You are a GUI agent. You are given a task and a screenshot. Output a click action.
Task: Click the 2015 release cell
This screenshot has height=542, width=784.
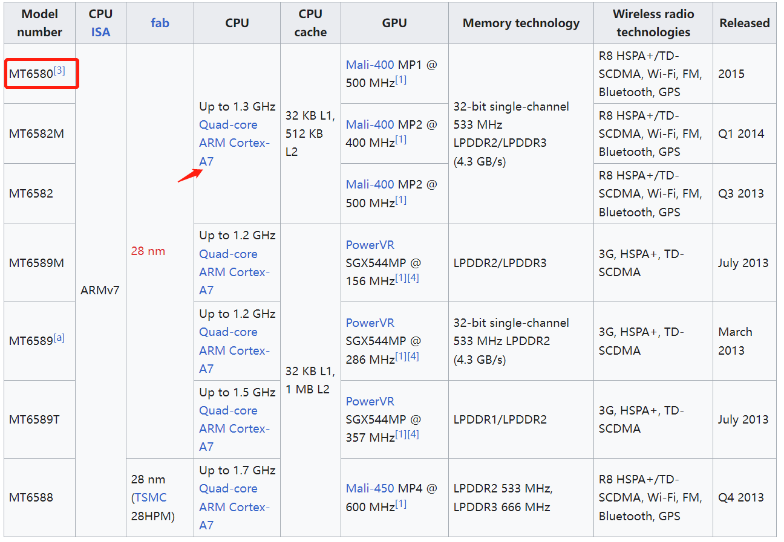(745, 74)
